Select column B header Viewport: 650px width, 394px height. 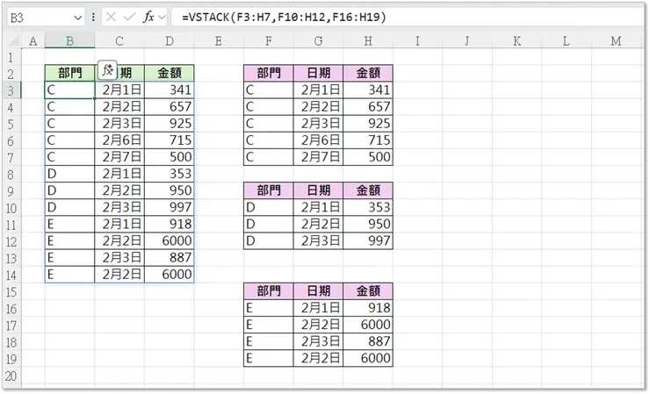pyautogui.click(x=69, y=41)
